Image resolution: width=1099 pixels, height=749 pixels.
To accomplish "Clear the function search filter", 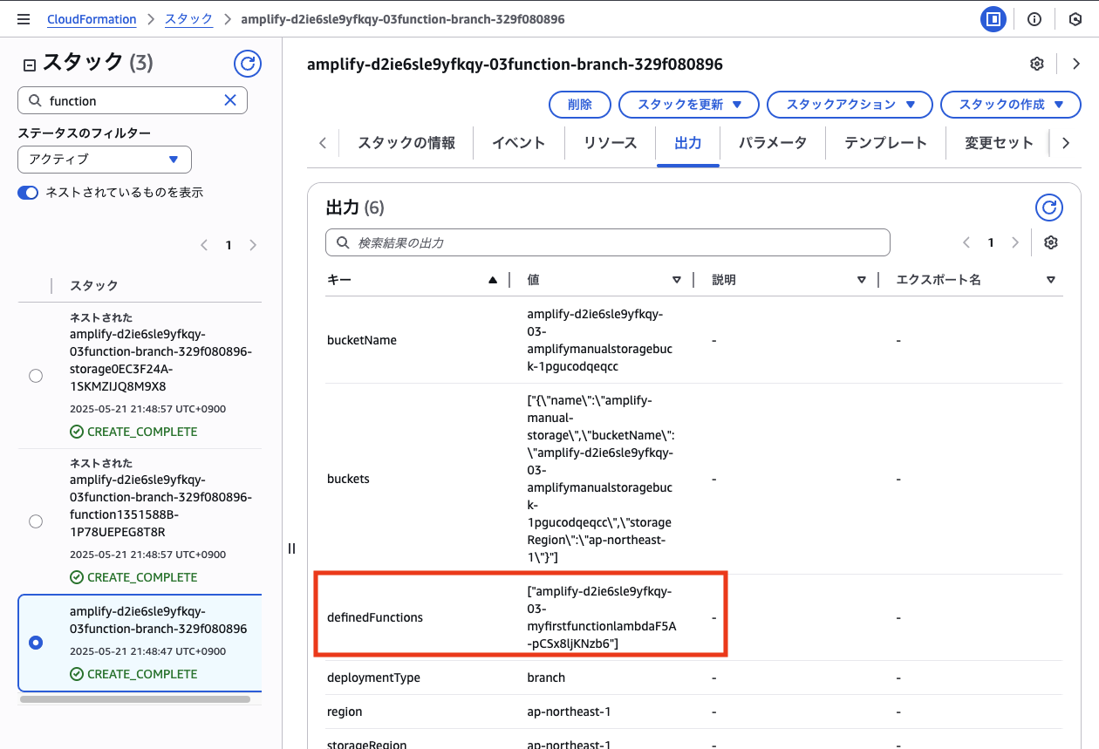I will tap(230, 100).
